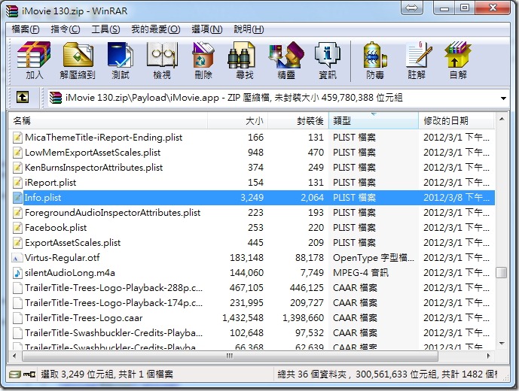
Task: Click the Virtus-Regular.otf font file icon
Action: (x=17, y=258)
